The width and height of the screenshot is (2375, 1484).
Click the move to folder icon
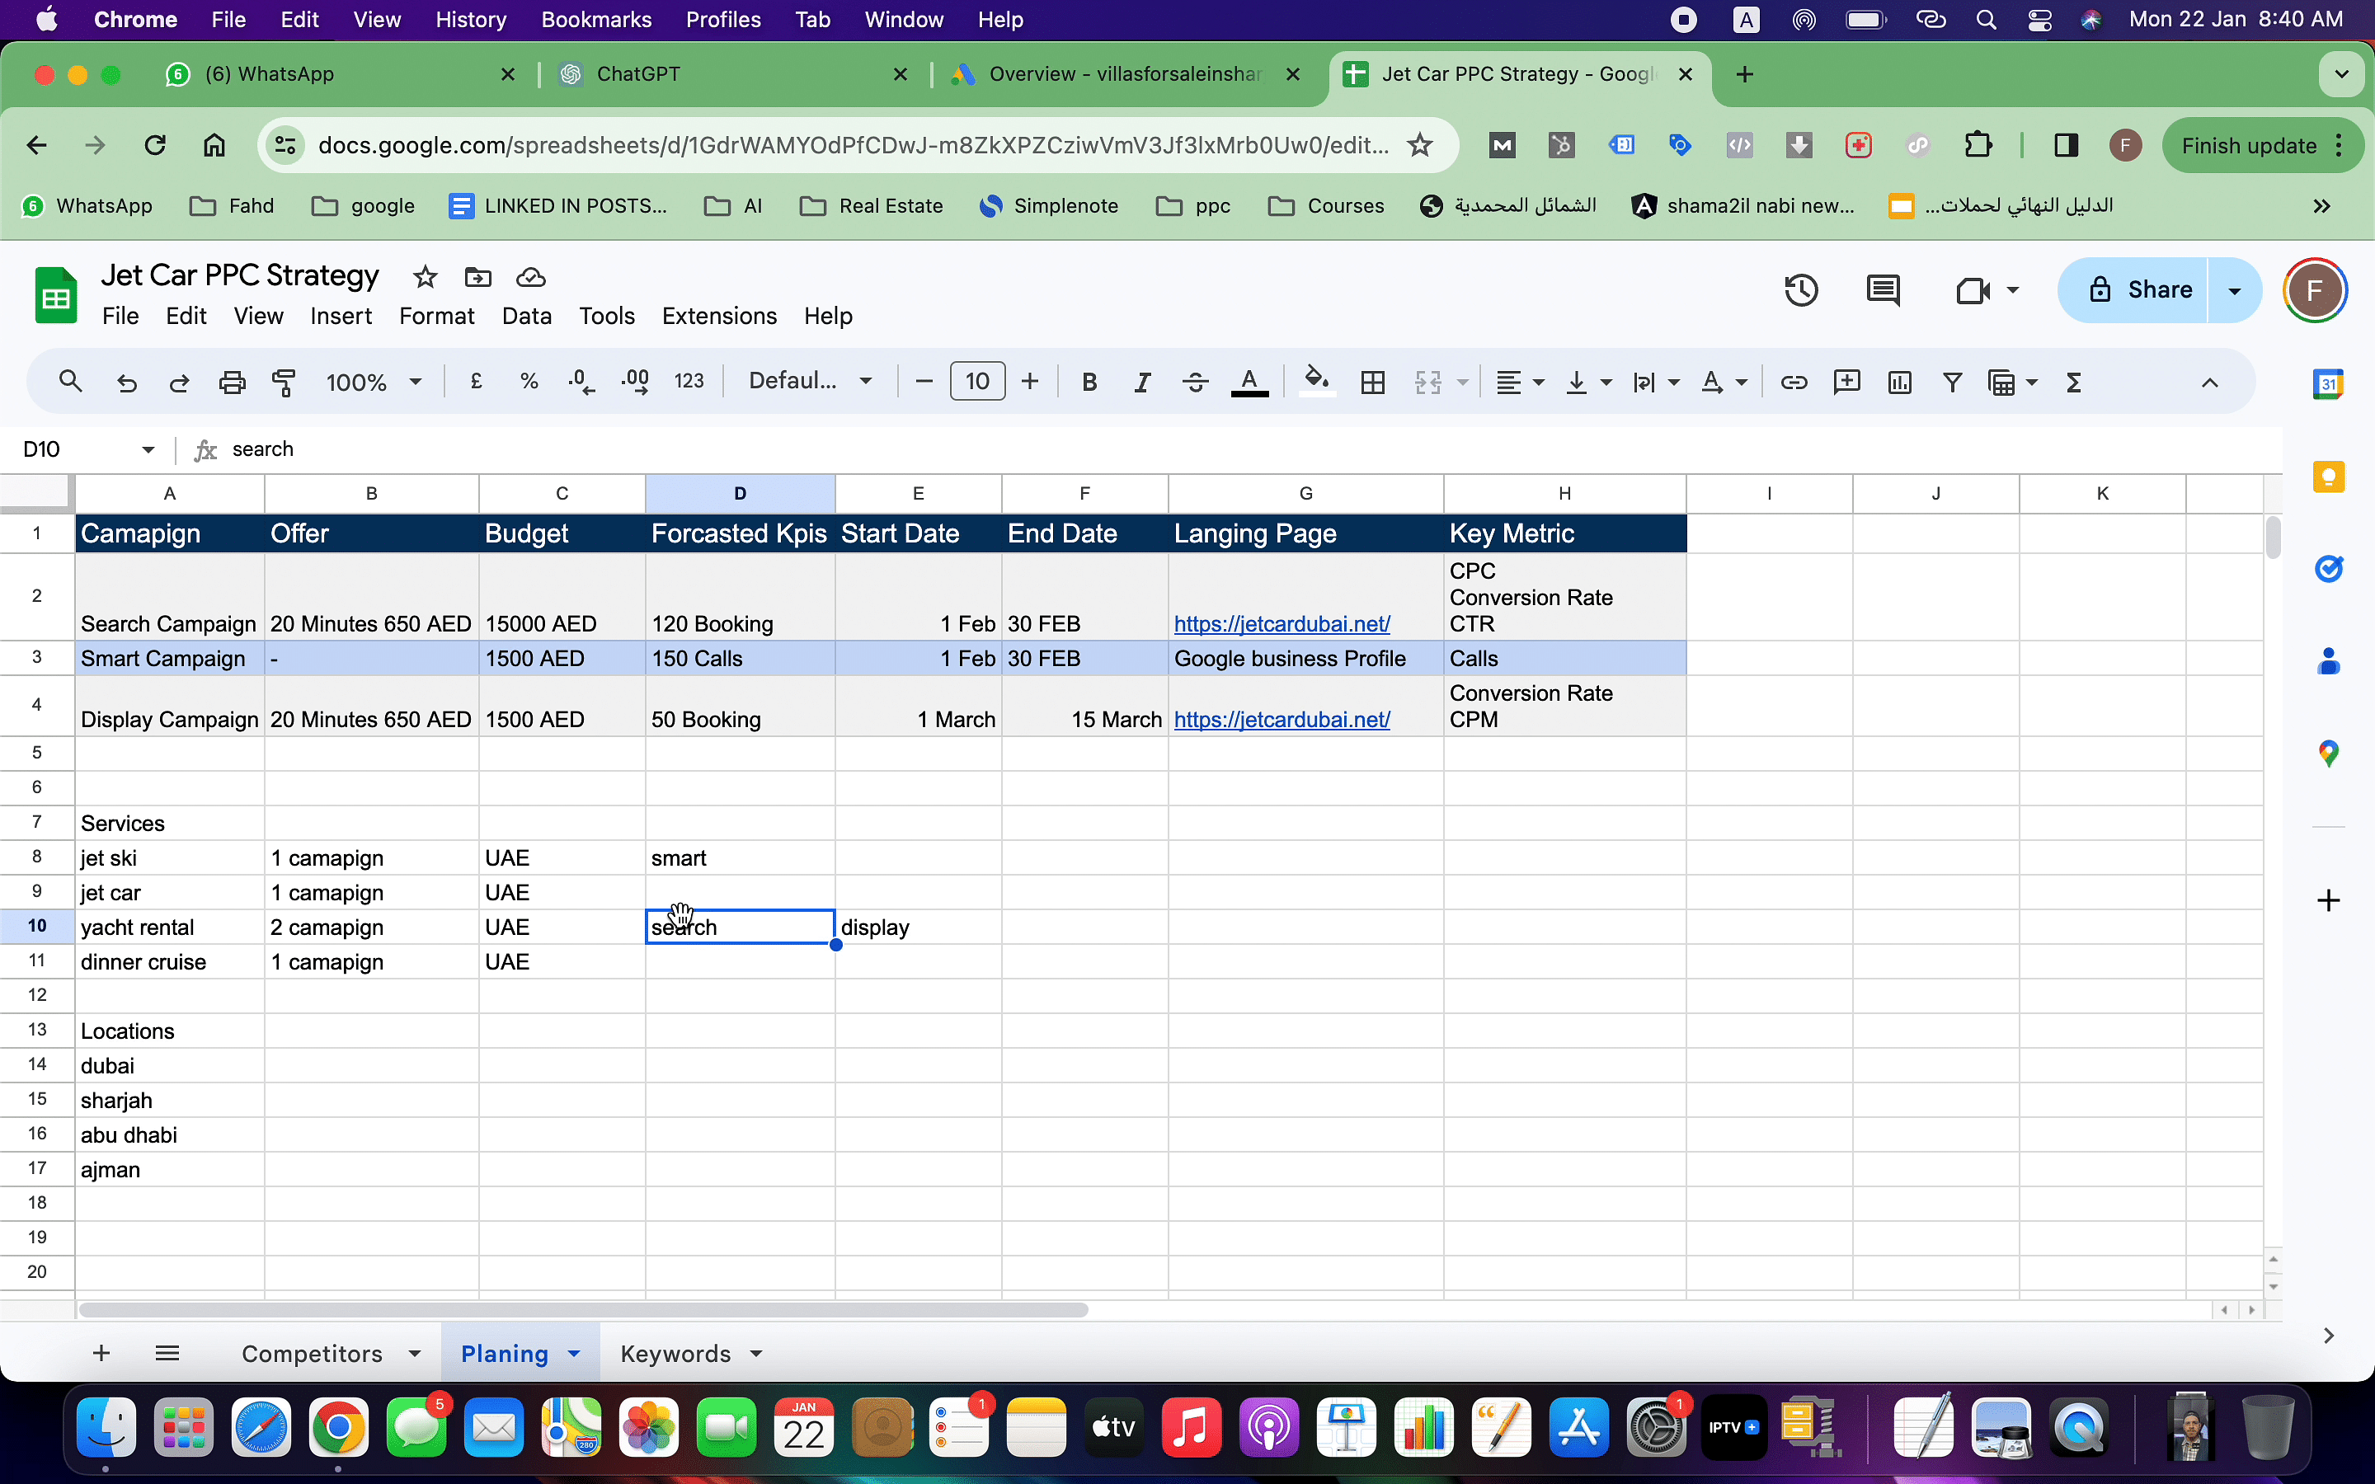pos(478,277)
